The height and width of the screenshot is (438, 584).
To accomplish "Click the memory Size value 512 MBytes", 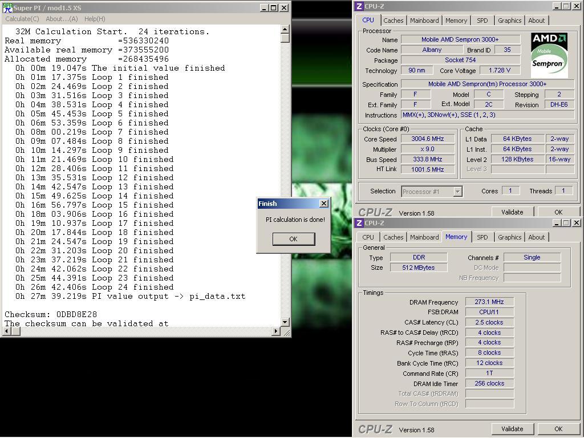I will (419, 267).
